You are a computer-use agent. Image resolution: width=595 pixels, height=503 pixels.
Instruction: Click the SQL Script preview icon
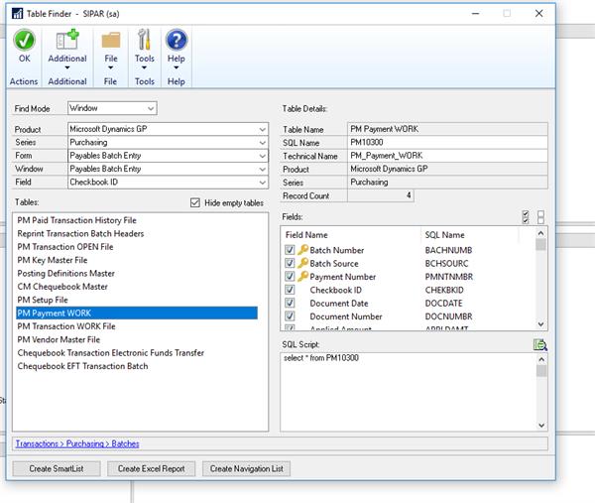point(539,344)
